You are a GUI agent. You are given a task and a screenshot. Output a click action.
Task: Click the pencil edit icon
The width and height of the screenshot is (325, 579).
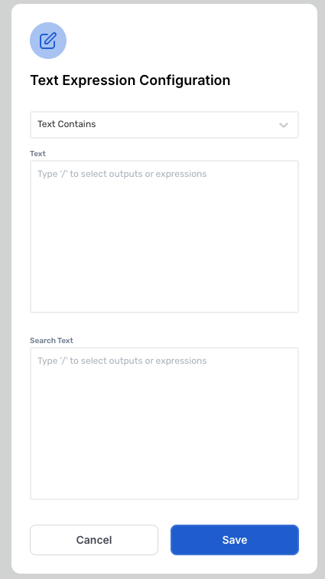point(48,41)
